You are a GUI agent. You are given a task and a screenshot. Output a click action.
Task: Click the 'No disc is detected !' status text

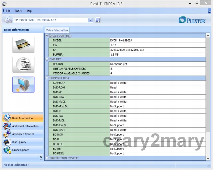16,165
